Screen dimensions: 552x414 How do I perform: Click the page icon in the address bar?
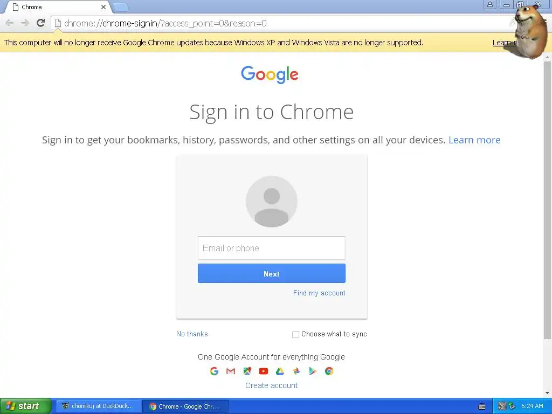click(x=58, y=23)
